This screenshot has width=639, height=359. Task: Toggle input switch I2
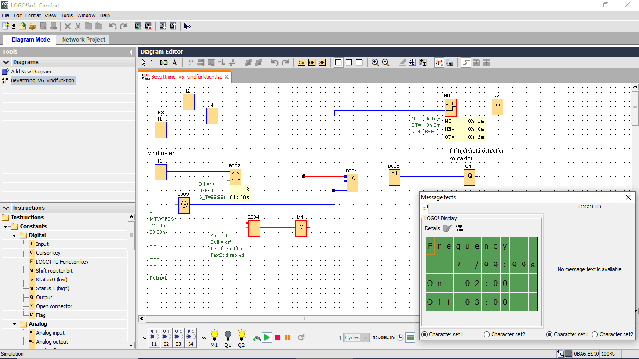166,337
